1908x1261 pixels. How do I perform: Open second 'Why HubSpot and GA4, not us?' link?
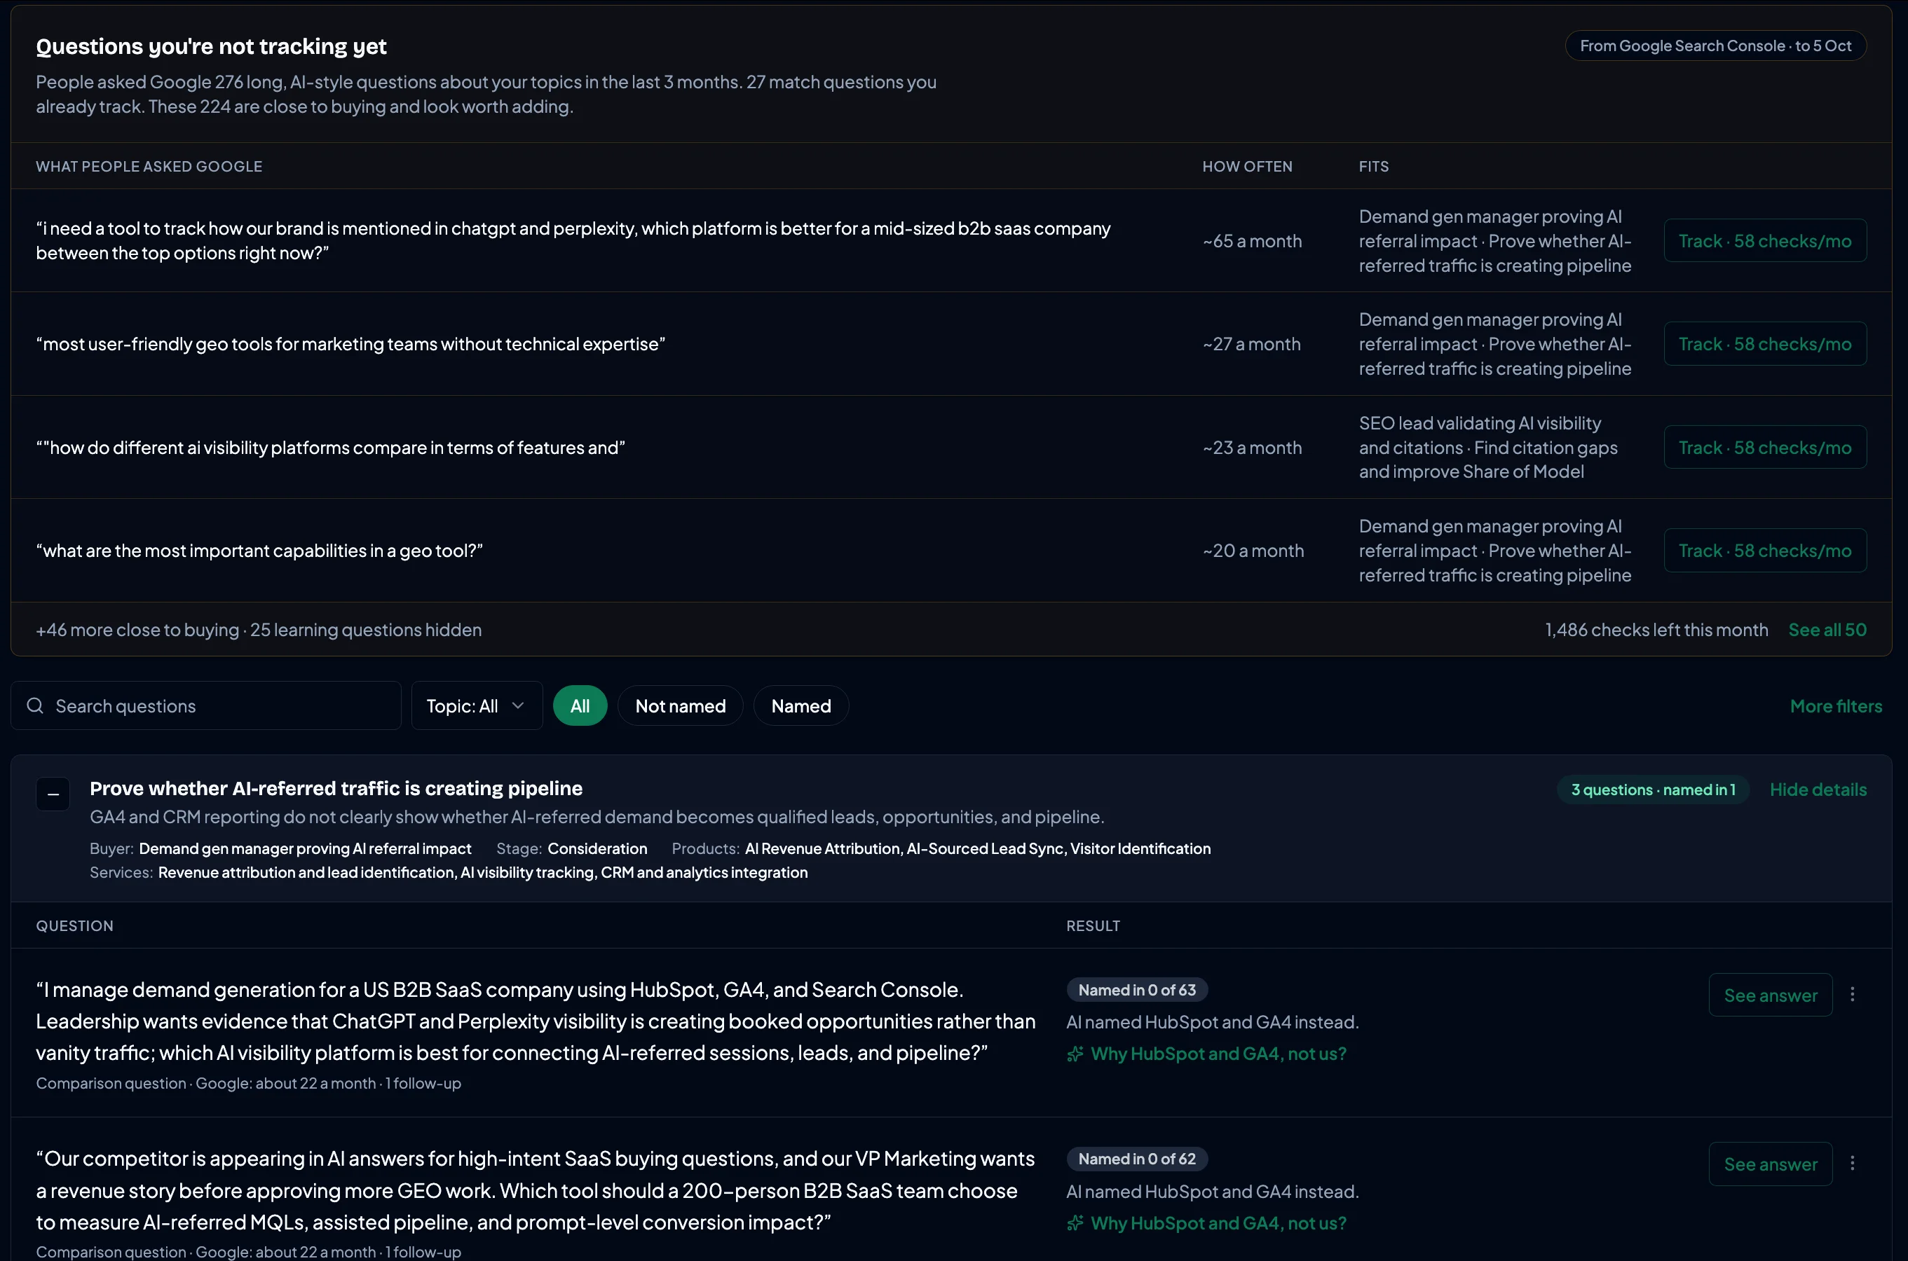coord(1218,1223)
